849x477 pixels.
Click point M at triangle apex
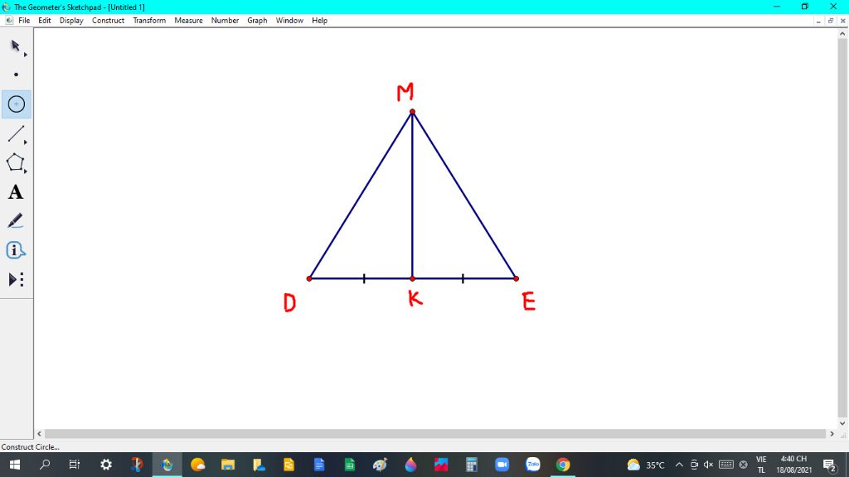point(413,112)
